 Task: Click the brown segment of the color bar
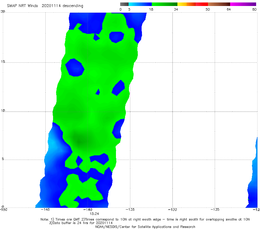219,4
